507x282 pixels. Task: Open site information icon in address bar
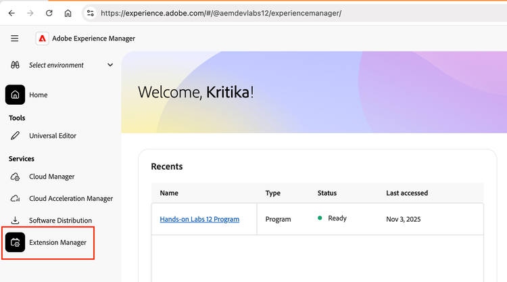point(91,13)
